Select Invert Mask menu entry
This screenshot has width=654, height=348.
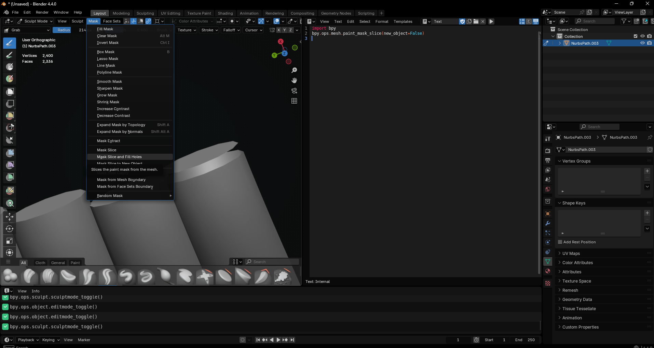click(130, 43)
